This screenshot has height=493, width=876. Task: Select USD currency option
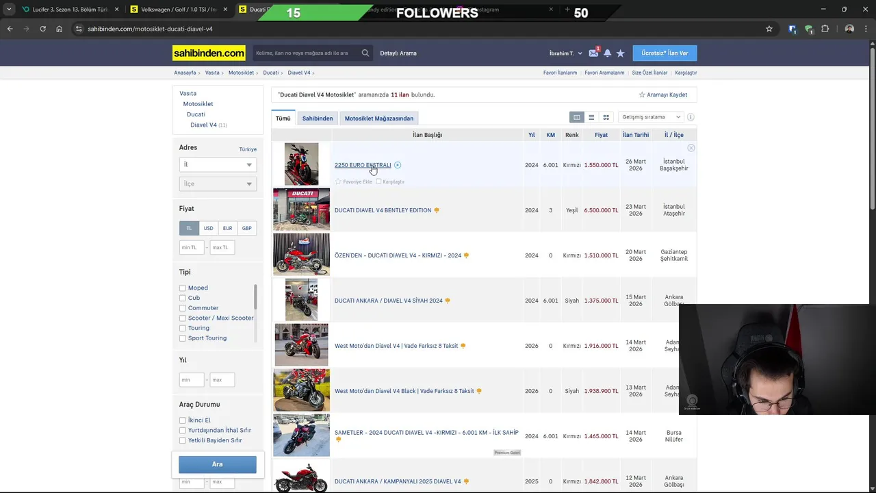[208, 228]
